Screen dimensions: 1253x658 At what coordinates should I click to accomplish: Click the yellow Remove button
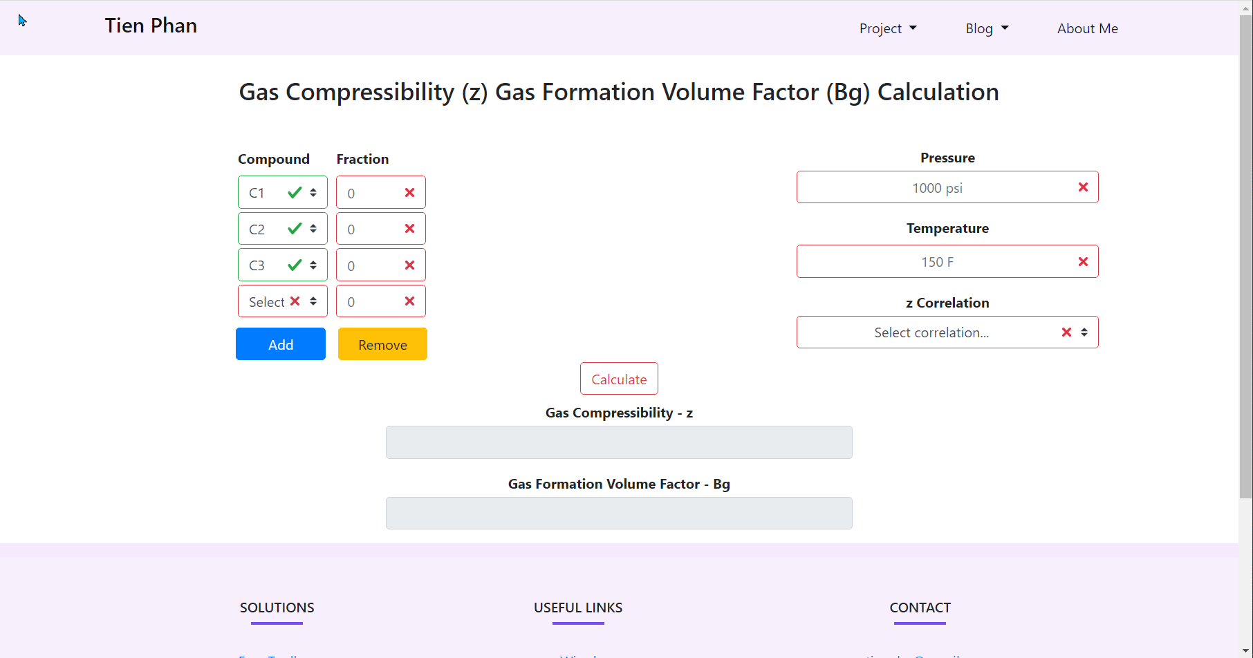[x=382, y=344]
